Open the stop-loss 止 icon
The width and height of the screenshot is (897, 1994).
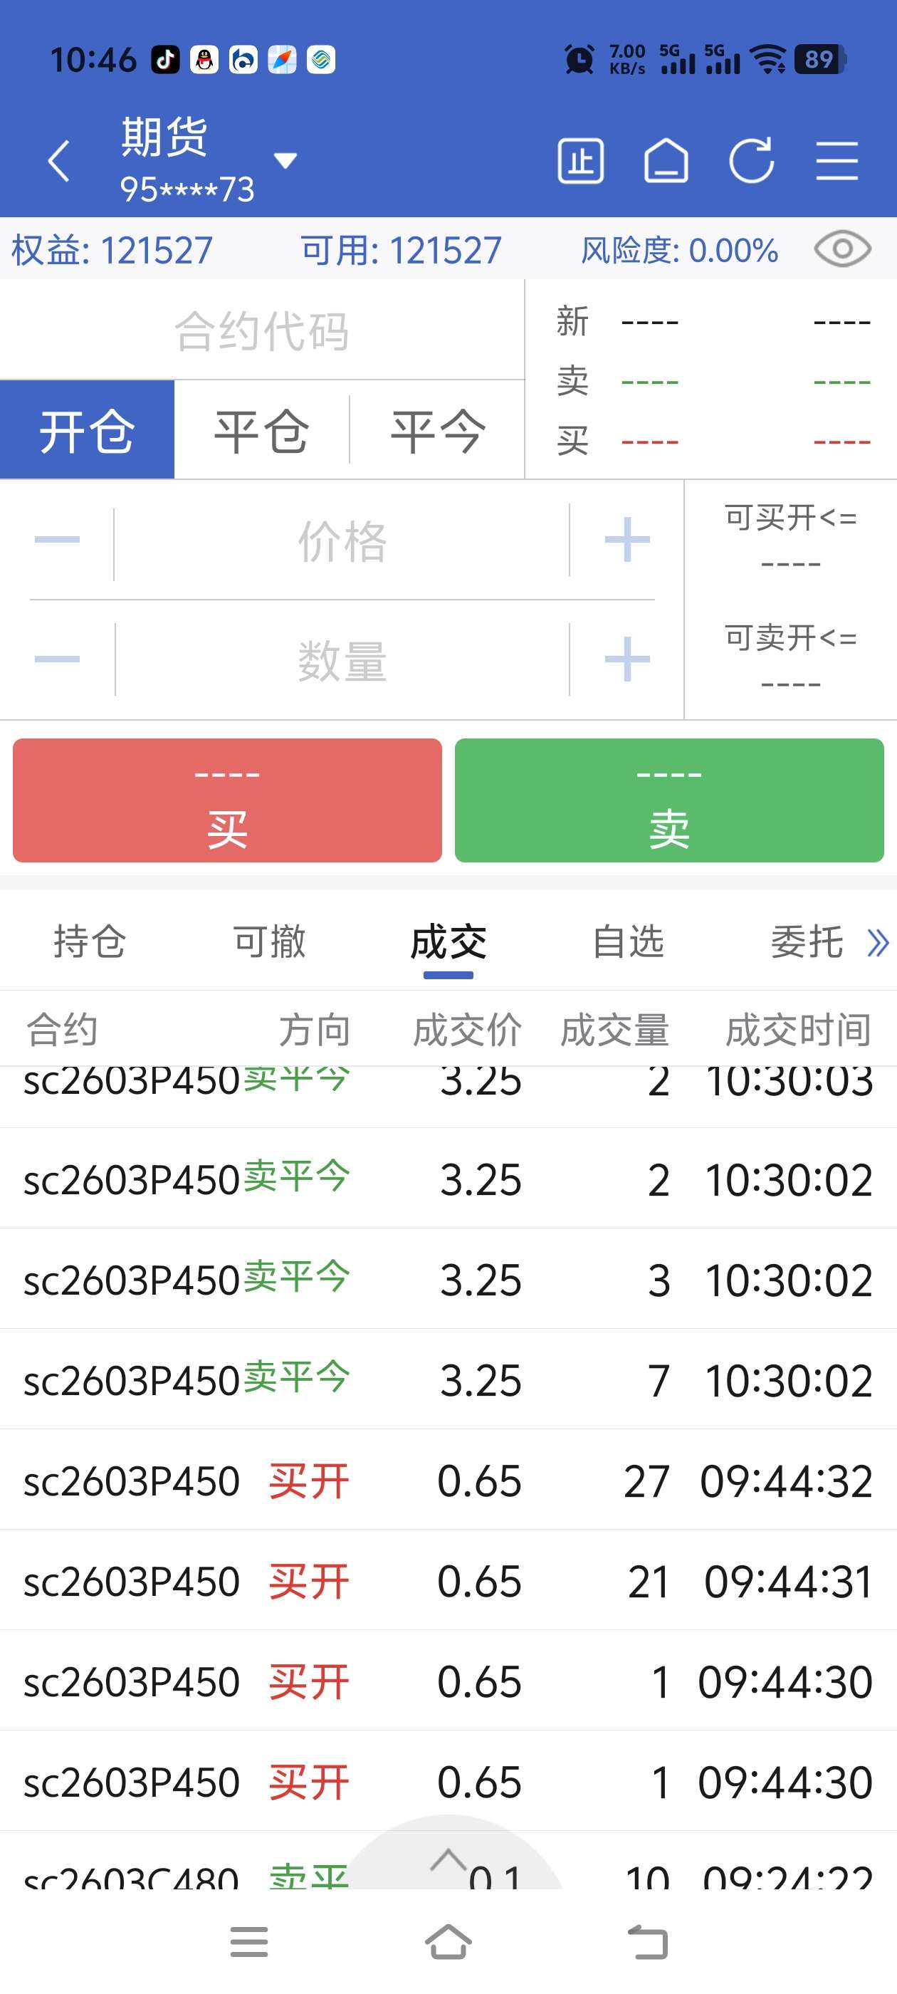(x=580, y=161)
